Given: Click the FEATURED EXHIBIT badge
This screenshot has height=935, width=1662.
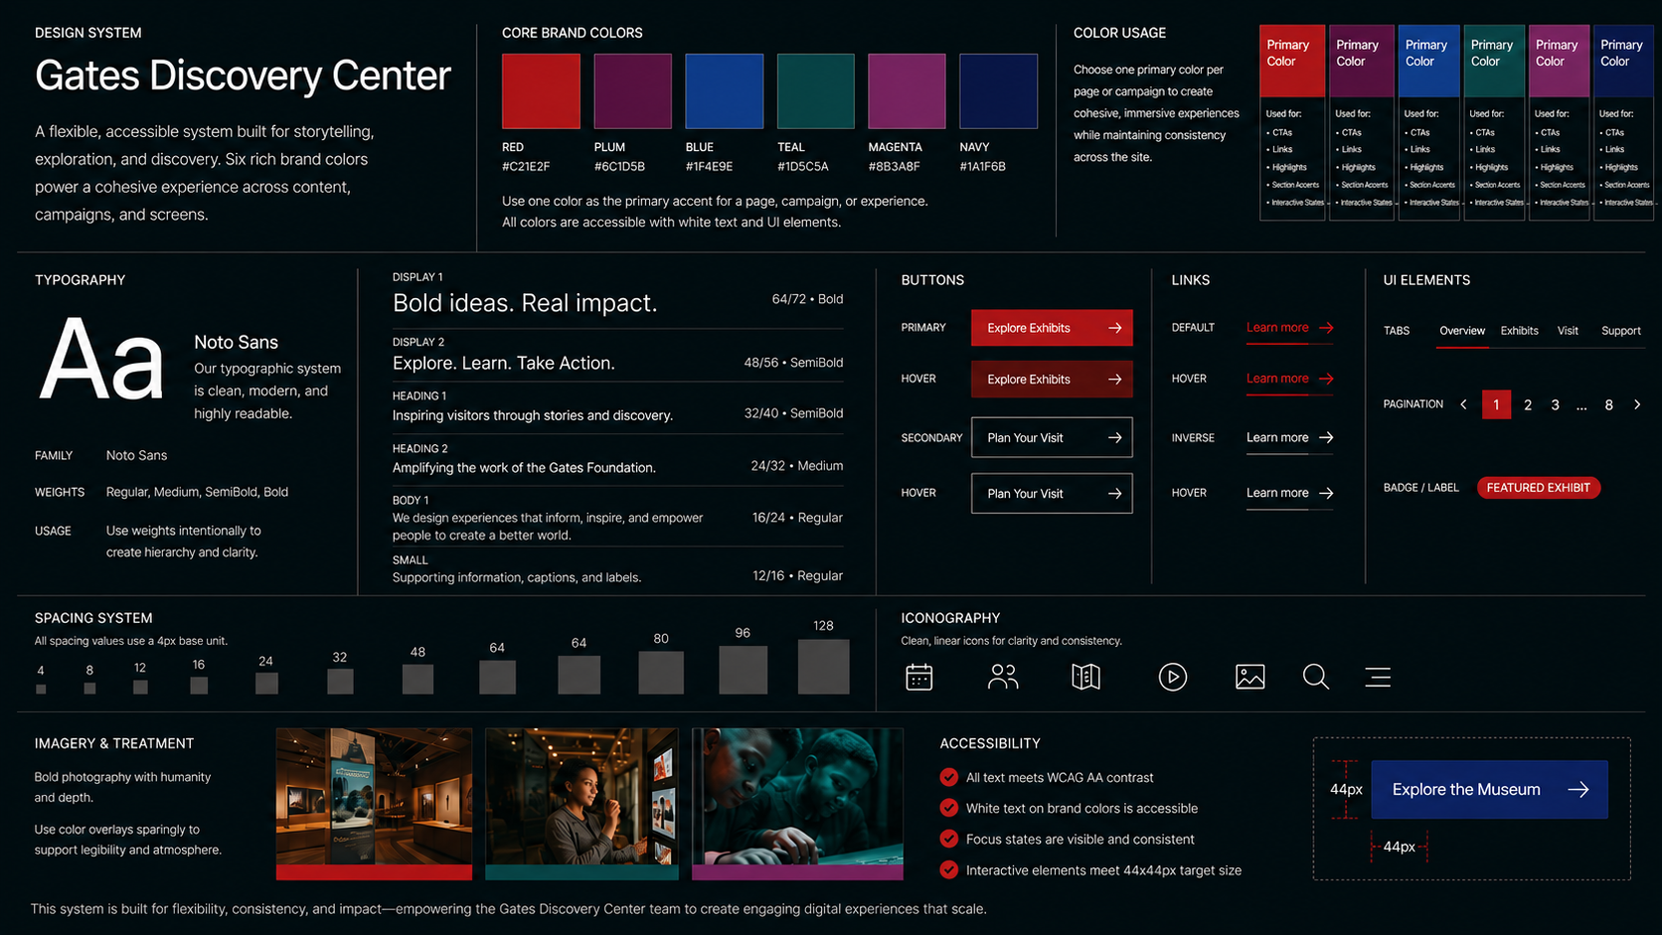Looking at the screenshot, I should [x=1539, y=488].
